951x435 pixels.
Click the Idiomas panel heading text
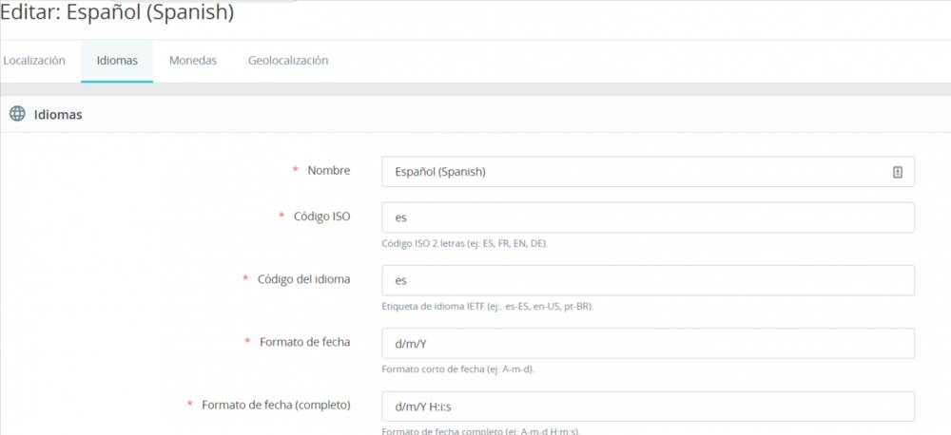tap(58, 115)
